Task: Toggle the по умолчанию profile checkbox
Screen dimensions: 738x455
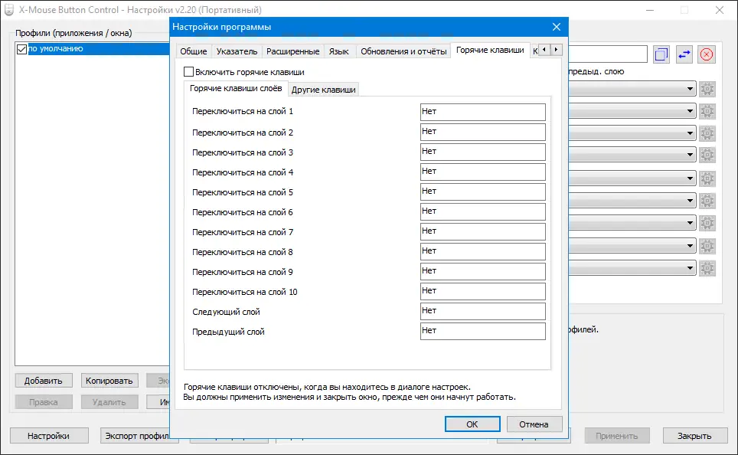Action: point(21,49)
